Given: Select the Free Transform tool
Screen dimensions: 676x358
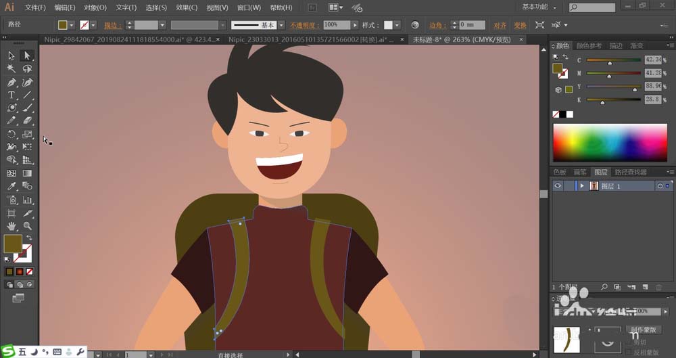Looking at the screenshot, I should point(27,147).
